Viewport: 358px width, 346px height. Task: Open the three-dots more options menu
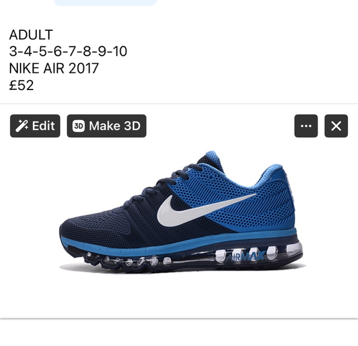pyautogui.click(x=306, y=126)
